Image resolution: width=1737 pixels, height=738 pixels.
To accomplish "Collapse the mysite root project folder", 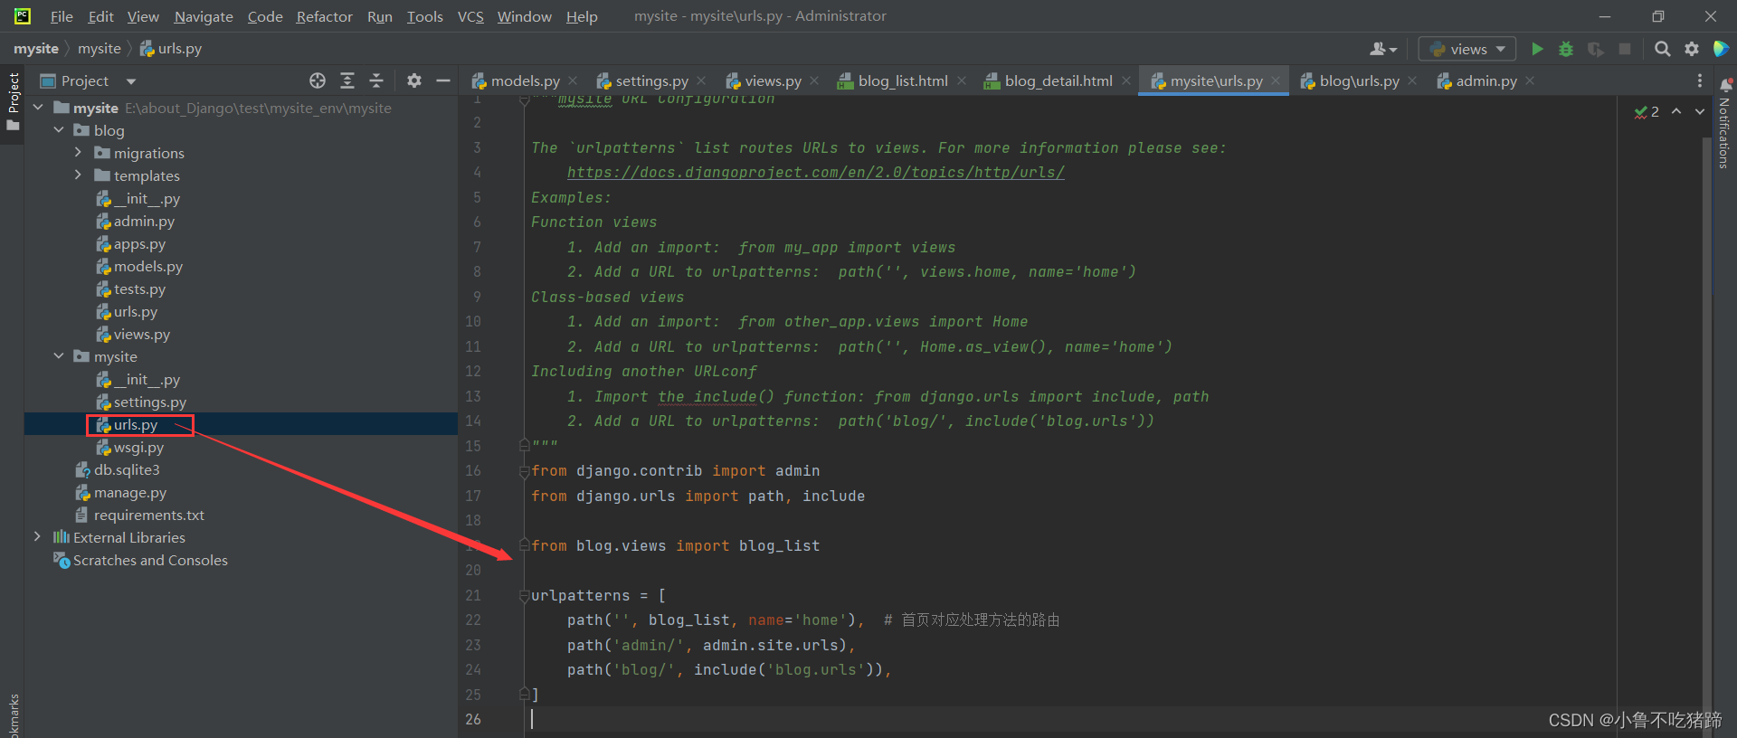I will [38, 108].
